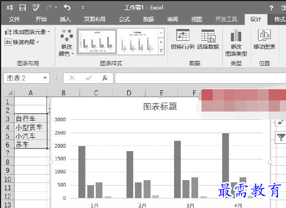Select cell containing 小汽车
The image size is (286, 208).
click(x=31, y=136)
